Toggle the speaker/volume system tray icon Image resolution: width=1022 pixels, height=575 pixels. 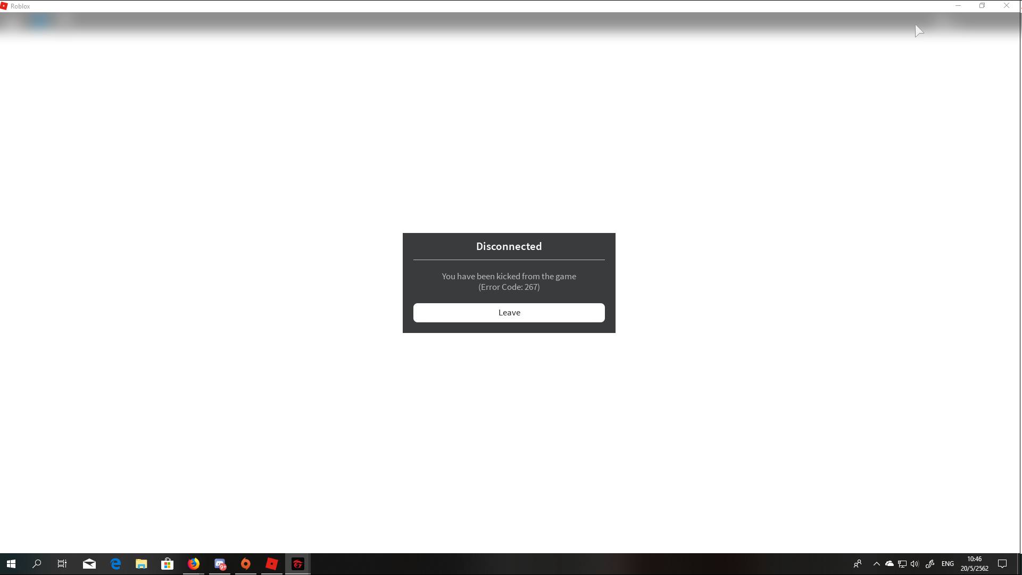915,564
